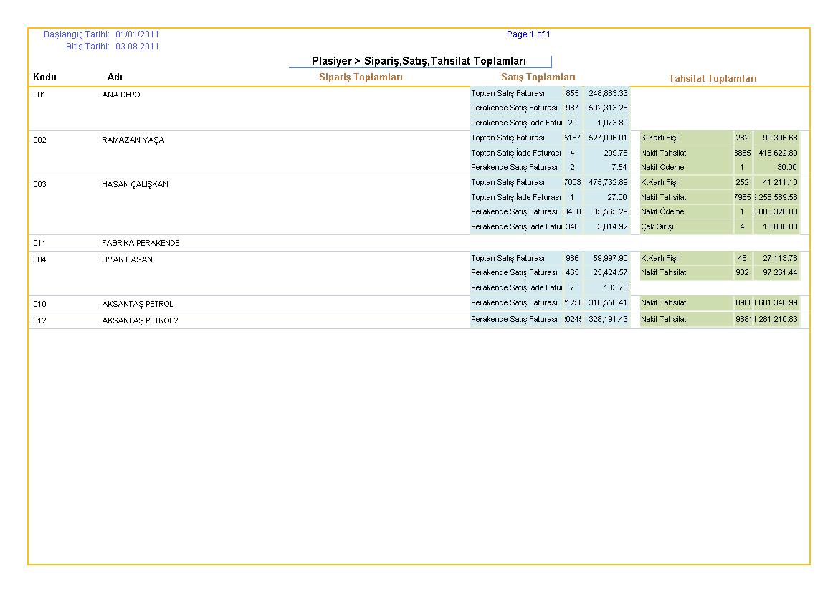The image size is (838, 592).
Task: Select the K.Kartı Fişi count 252
Action: point(743,182)
